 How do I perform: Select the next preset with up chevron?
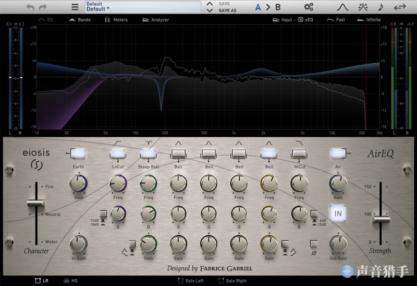click(x=210, y=4)
